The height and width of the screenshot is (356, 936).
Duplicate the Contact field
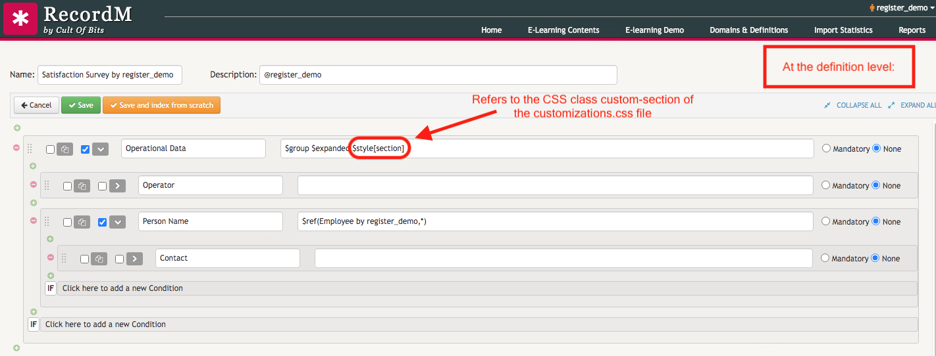pyautogui.click(x=99, y=259)
